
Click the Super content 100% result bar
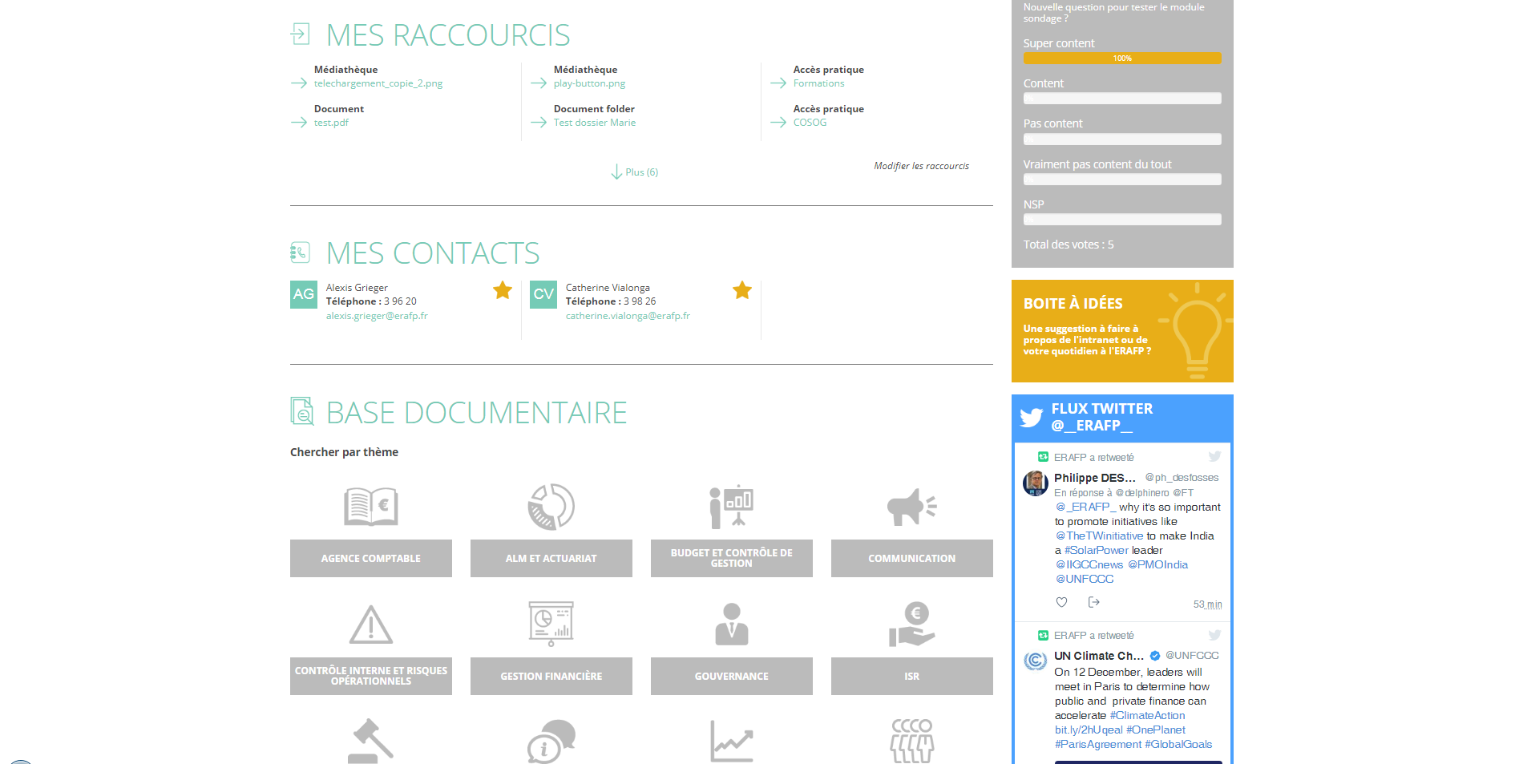pyautogui.click(x=1122, y=58)
